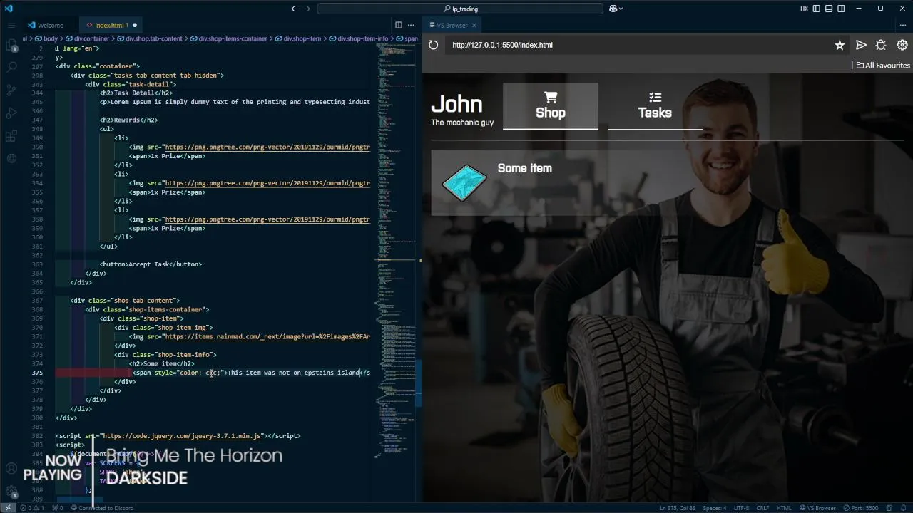Select div.shop-item in the breadcrumb
Viewport: 913px width, 513px height.
(298, 38)
